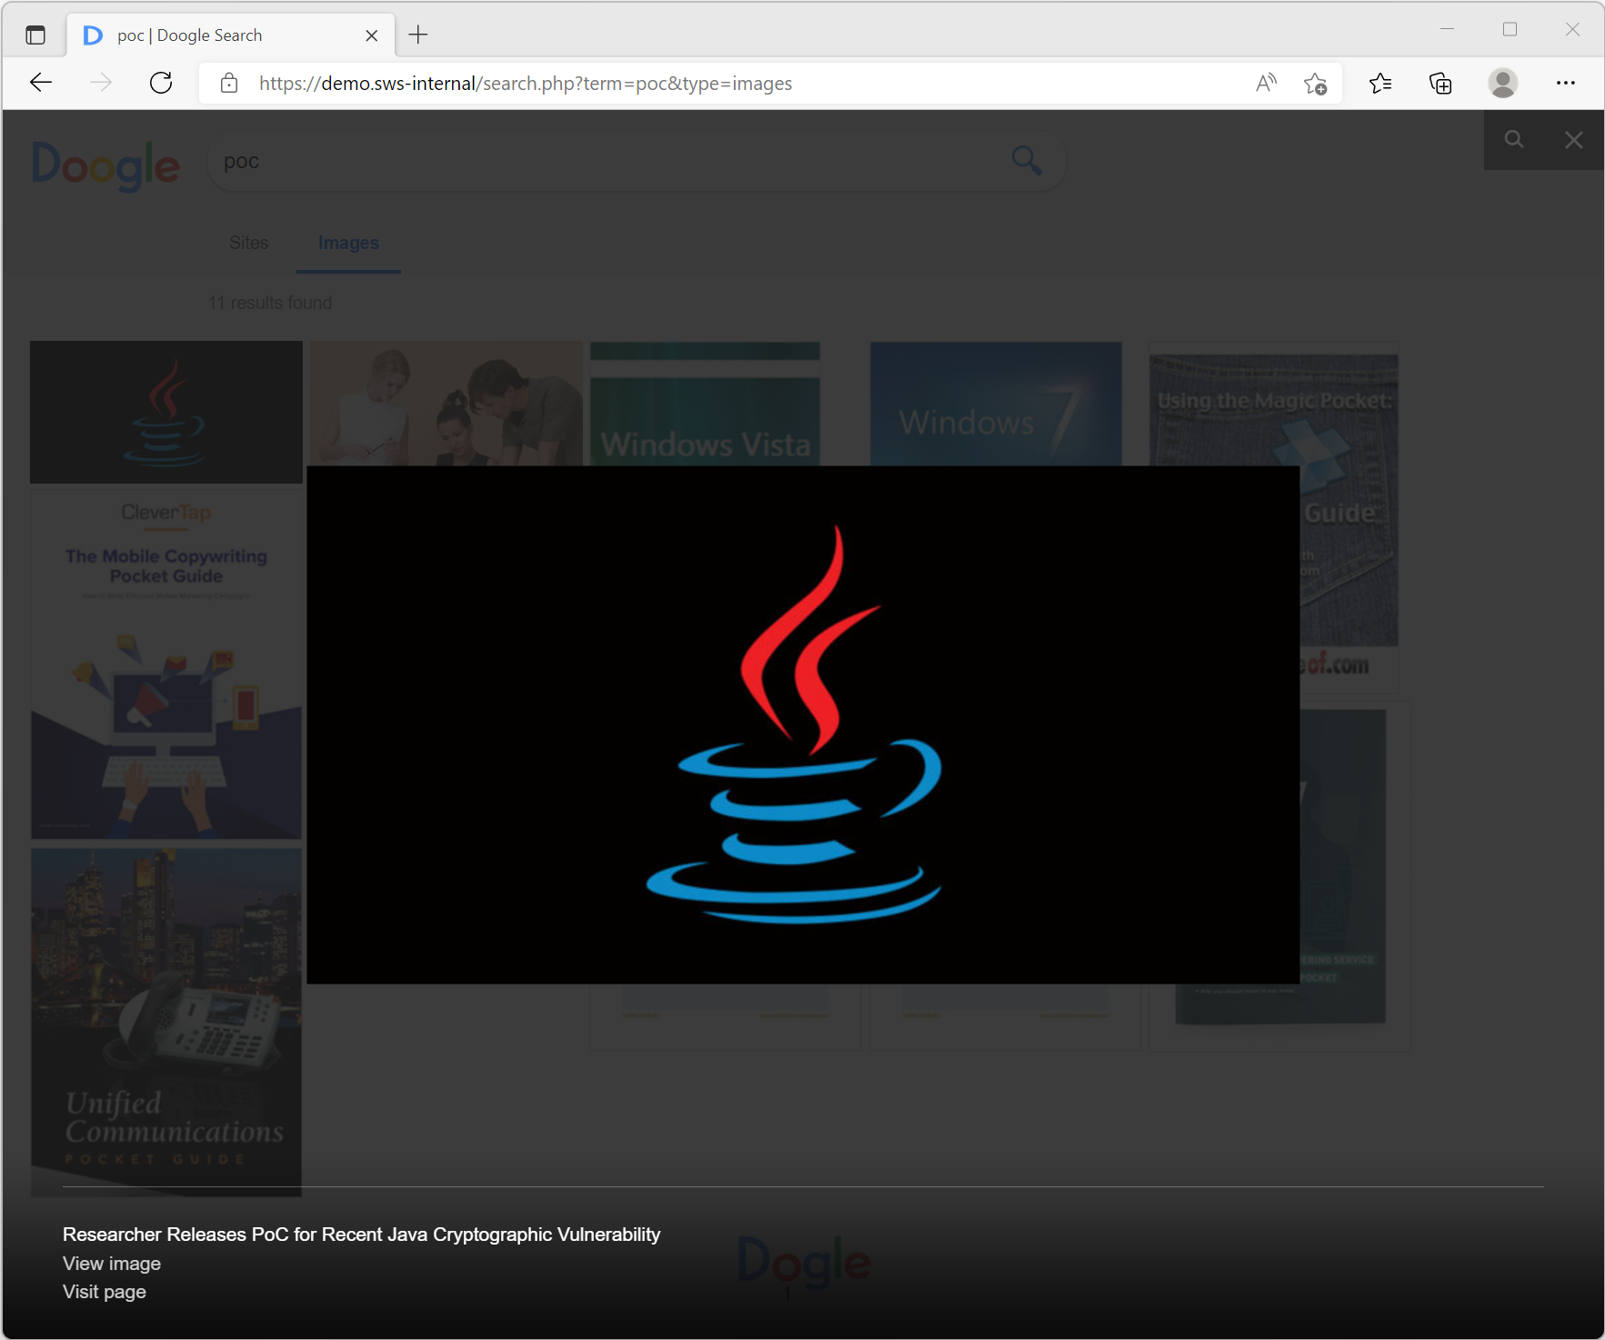View site information lock icon
This screenshot has width=1605, height=1340.
point(229,84)
